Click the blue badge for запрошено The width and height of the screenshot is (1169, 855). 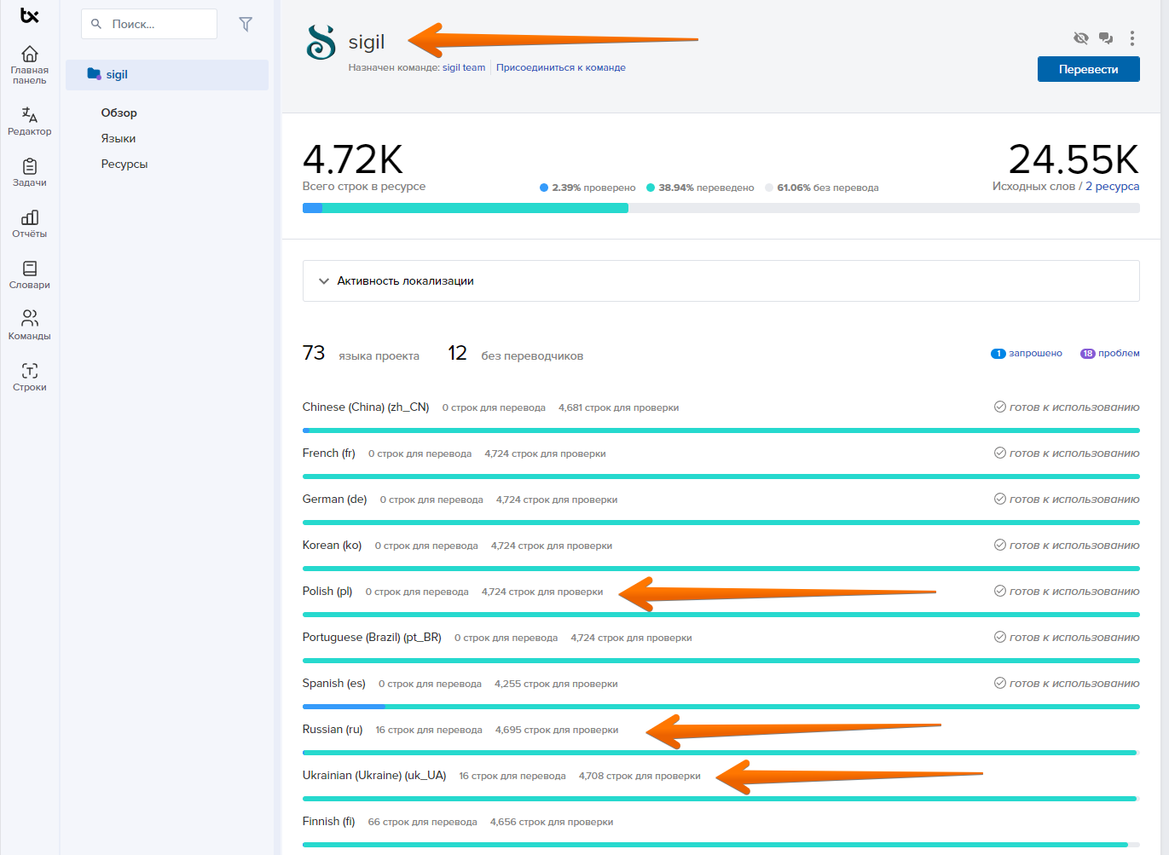(x=998, y=354)
